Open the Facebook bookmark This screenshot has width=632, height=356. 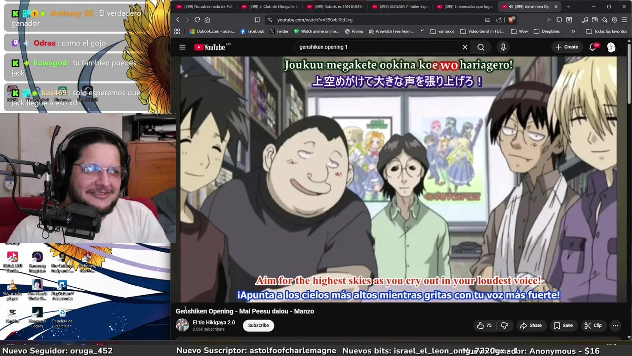[252, 31]
